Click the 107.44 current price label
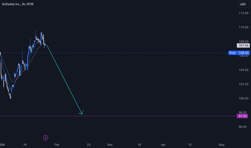The height and width of the screenshot is (148, 251). click(243, 45)
